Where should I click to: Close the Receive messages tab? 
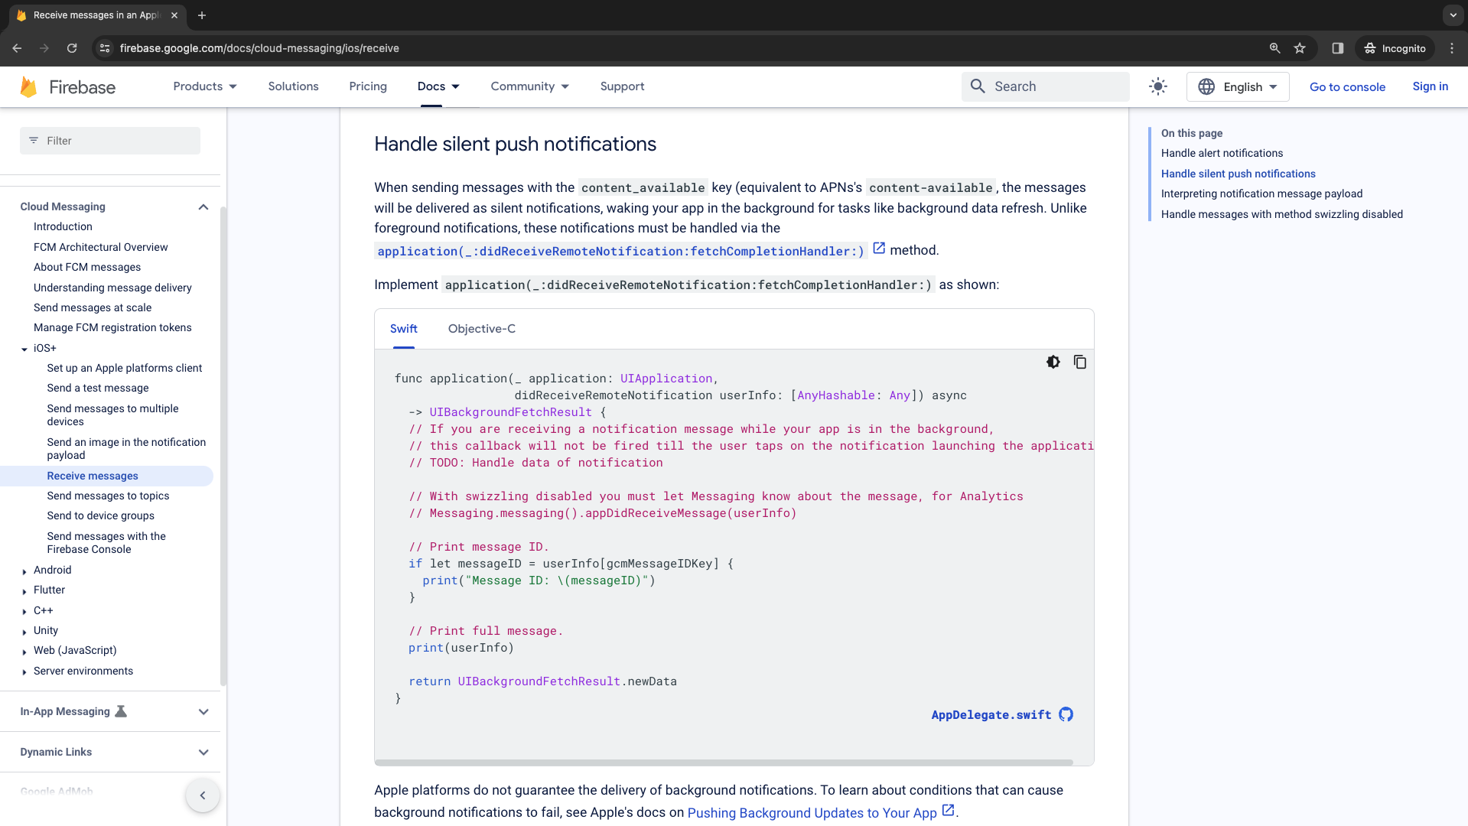coord(174,15)
